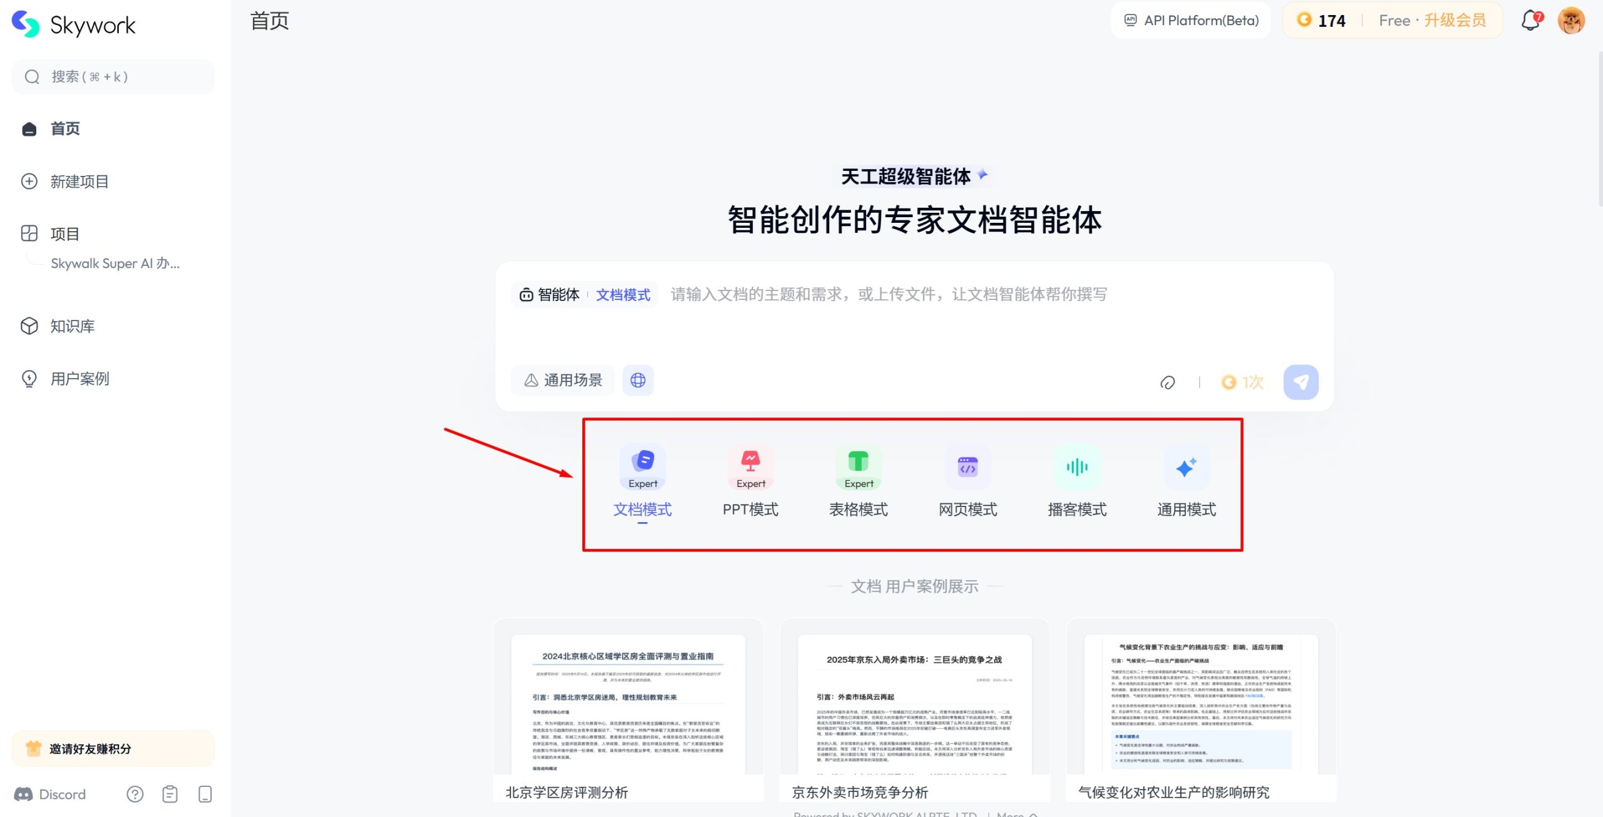Viewport: 1603px width, 817px height.
Task: Click the 174 credits coin balance
Action: [1321, 21]
